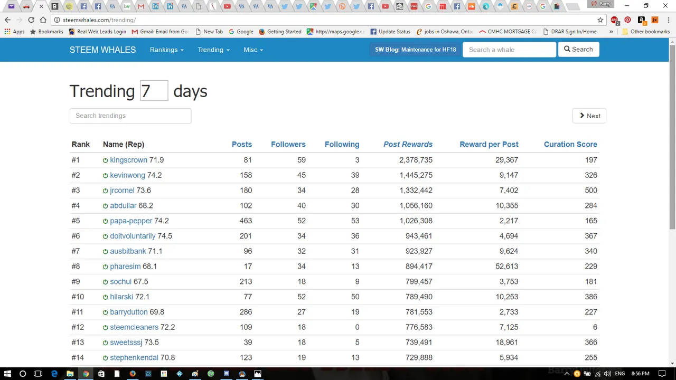The width and height of the screenshot is (676, 380).
Task: Open stephenkendal's profile link
Action: coord(134,358)
